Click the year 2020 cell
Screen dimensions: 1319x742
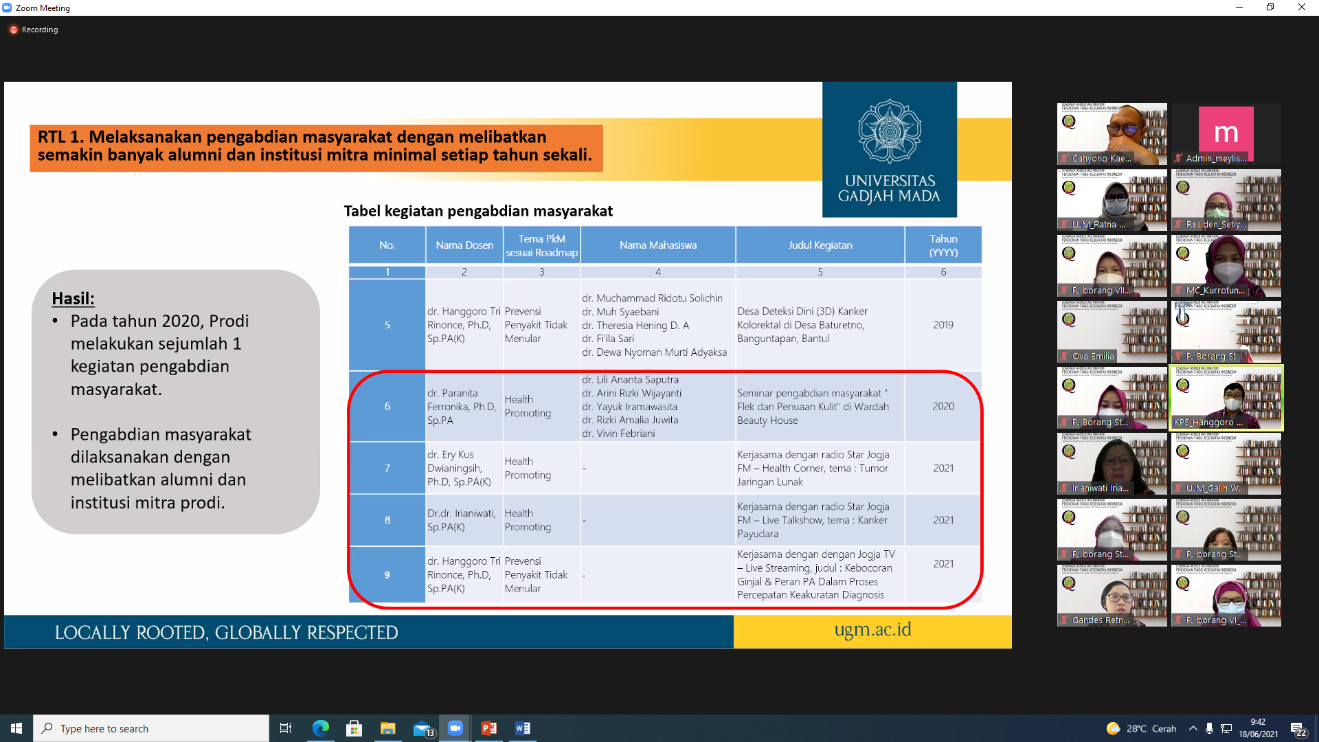[x=943, y=407]
